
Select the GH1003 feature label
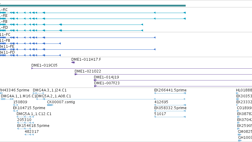tap(245, 138)
